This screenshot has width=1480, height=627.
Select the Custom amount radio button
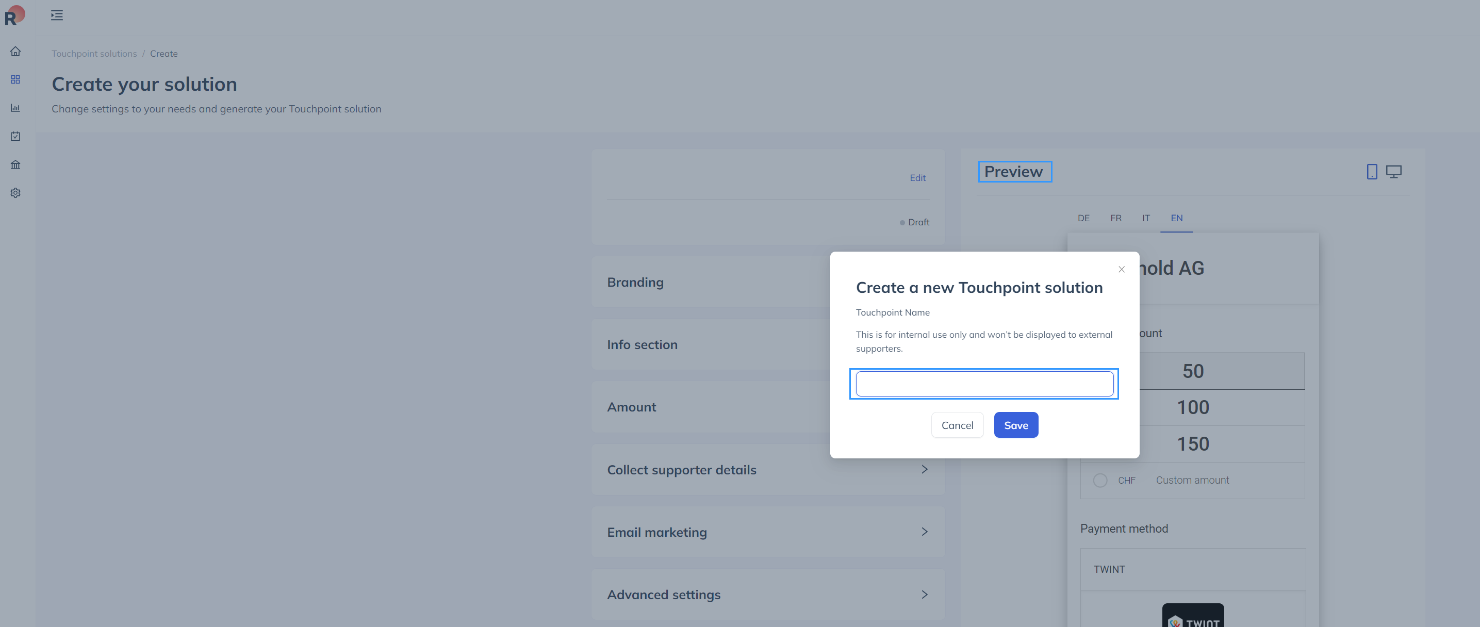[x=1099, y=481]
